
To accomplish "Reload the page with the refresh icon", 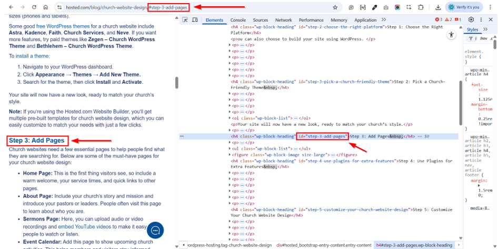I will coord(34,7).
